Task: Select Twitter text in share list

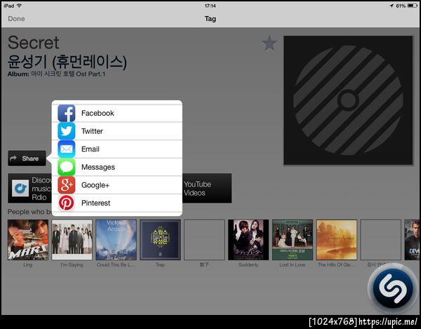Action: pyautogui.click(x=92, y=131)
